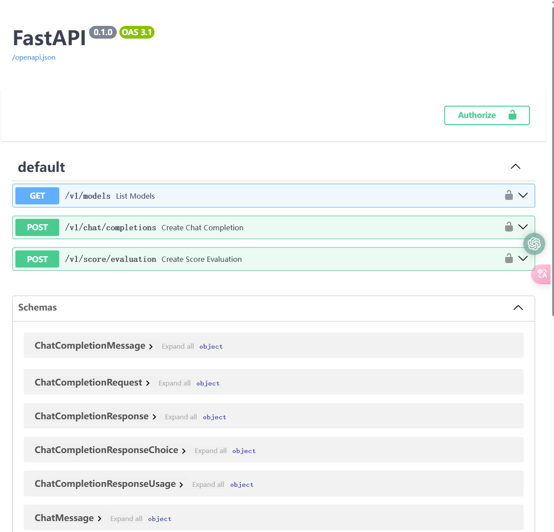Click the default section heading
Screen dimensions: 554x532
[x=41, y=167]
